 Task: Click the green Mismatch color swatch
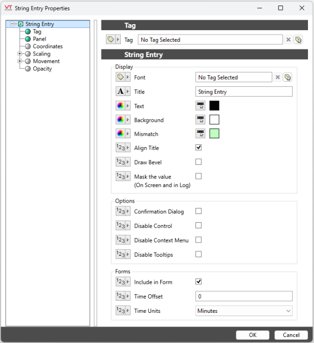pyautogui.click(x=214, y=133)
